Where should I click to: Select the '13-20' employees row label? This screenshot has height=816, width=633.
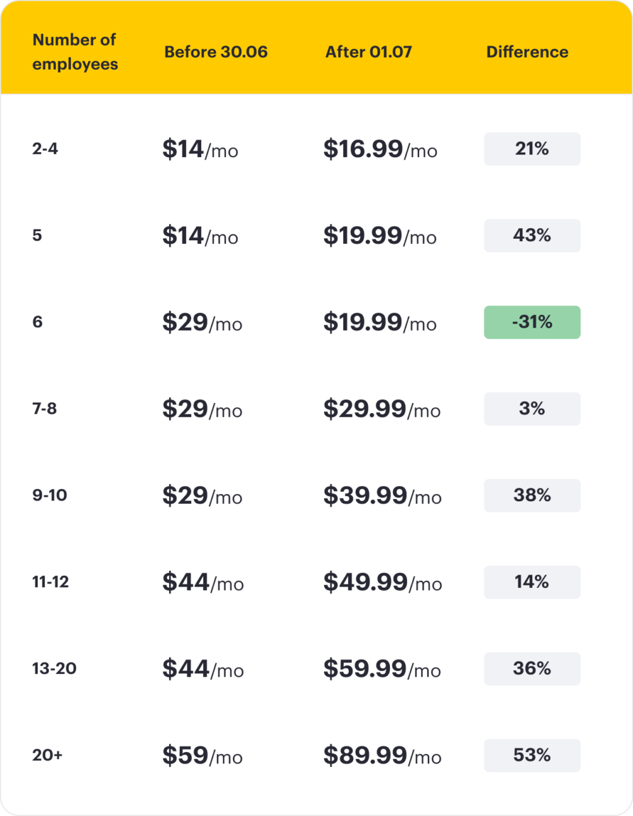54,668
